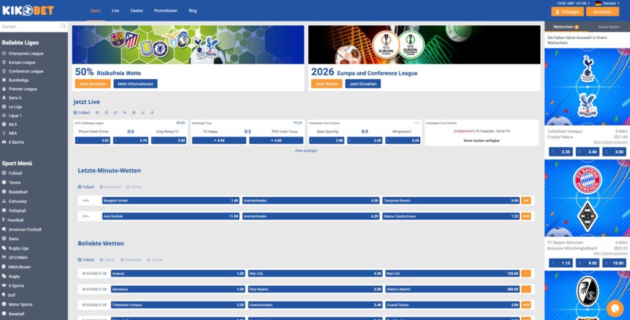The width and height of the screenshot is (630, 320).
Task: Switch to the Wettschein tab
Action: (566, 27)
